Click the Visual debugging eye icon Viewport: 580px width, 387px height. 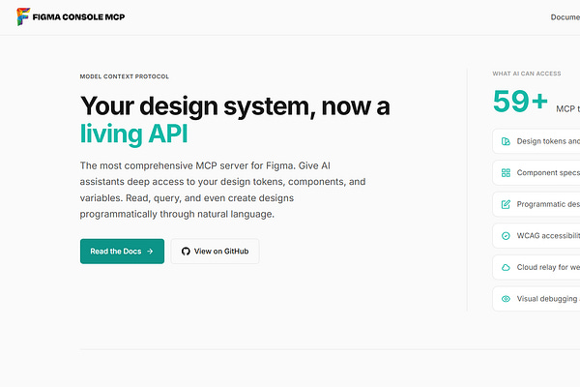506,299
